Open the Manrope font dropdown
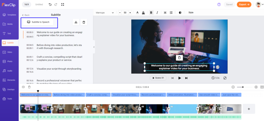 tap(105, 13)
